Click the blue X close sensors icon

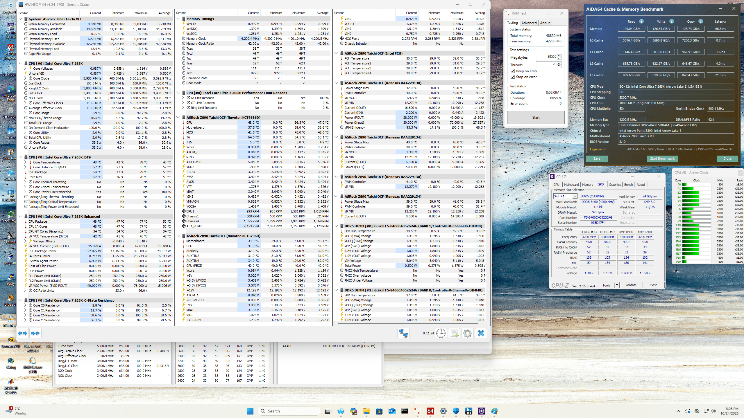pyautogui.click(x=481, y=333)
